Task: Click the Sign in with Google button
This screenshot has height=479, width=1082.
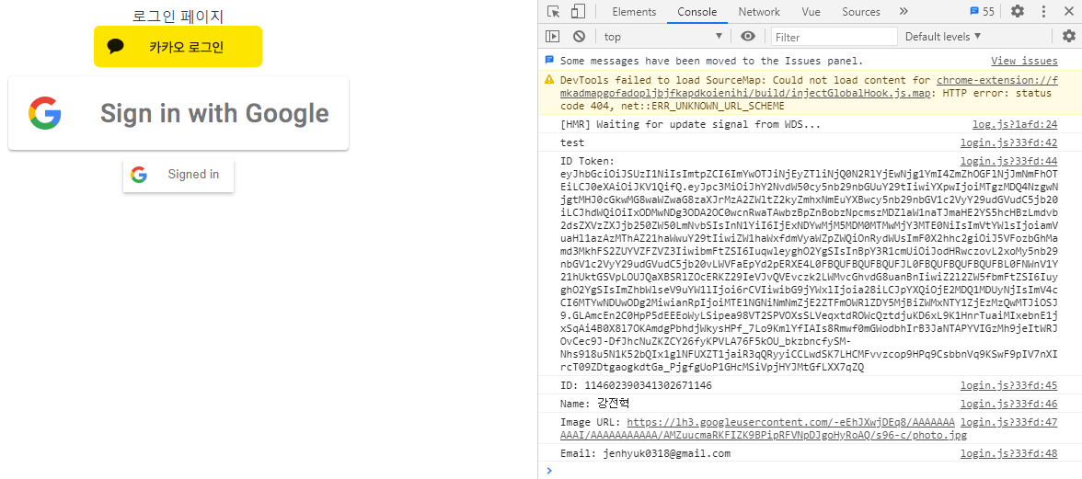Action: point(178,113)
